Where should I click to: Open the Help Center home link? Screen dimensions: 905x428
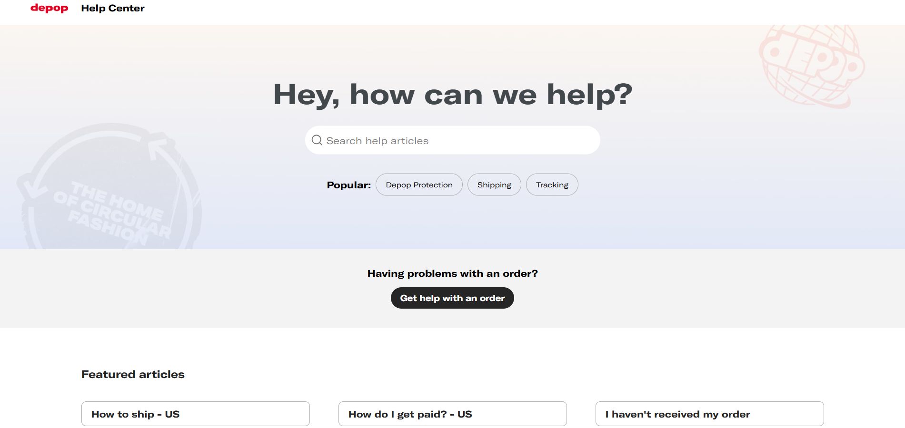(x=112, y=8)
